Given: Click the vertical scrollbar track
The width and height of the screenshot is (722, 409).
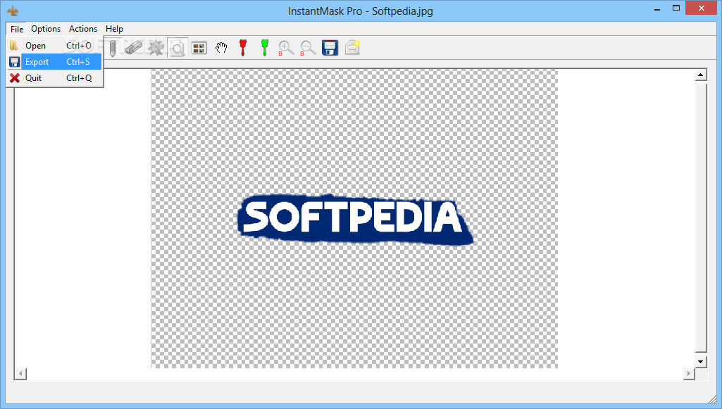Looking at the screenshot, I should (x=700, y=218).
